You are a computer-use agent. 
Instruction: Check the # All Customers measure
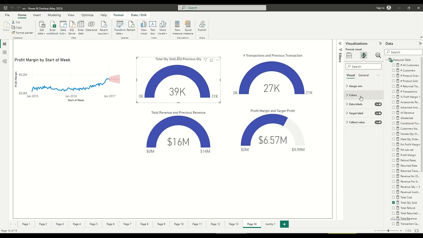pyautogui.click(x=393, y=65)
